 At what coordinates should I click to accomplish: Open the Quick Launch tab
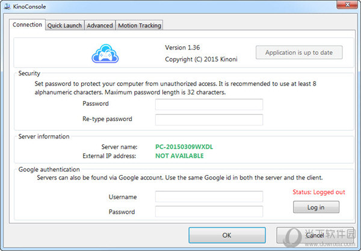point(64,25)
